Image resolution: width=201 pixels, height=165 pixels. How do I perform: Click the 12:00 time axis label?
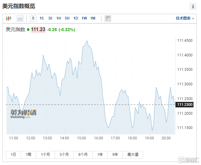pyautogui.click(x=31, y=138)
